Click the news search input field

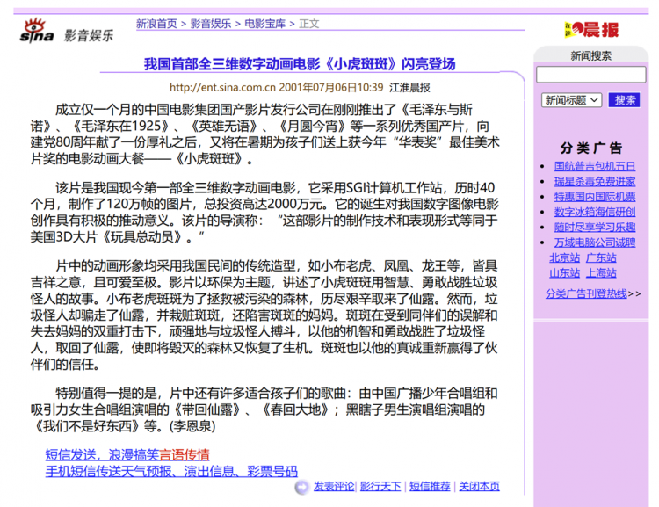591,75
